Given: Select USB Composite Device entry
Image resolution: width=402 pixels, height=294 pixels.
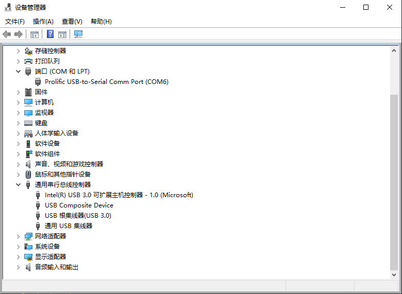Looking at the screenshot, I should (x=79, y=205).
